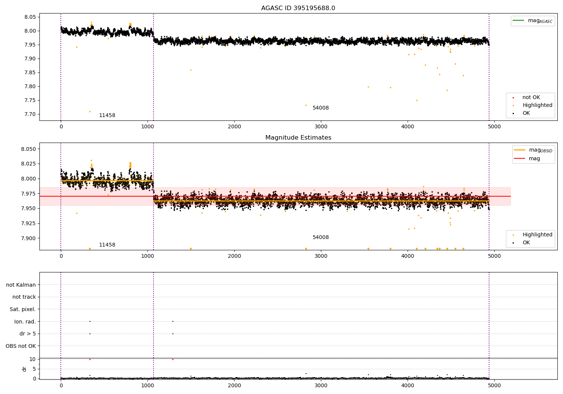Click the red horizontal mag line in middle panel
The width and height of the screenshot is (563, 394).
[275, 196]
